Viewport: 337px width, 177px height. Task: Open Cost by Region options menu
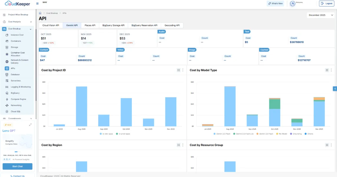[183, 145]
